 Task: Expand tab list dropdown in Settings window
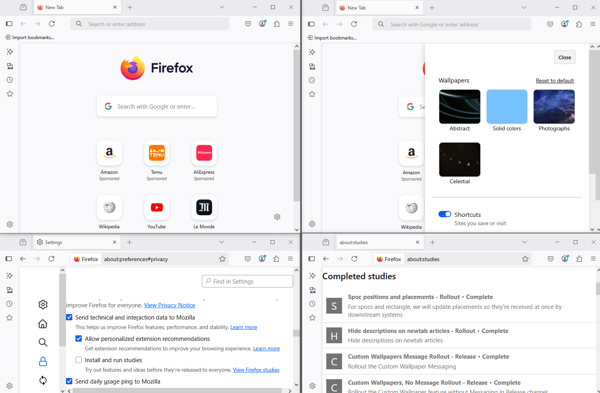(x=222, y=242)
